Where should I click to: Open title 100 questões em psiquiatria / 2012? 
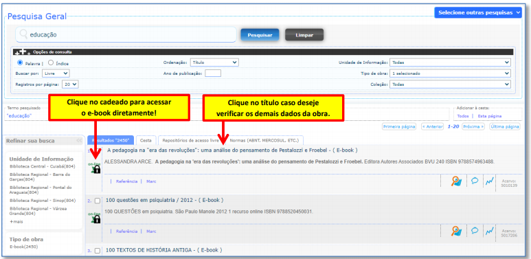165,200
